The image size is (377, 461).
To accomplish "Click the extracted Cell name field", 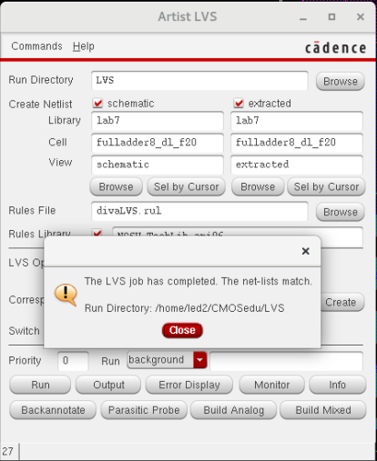I will click(x=297, y=143).
